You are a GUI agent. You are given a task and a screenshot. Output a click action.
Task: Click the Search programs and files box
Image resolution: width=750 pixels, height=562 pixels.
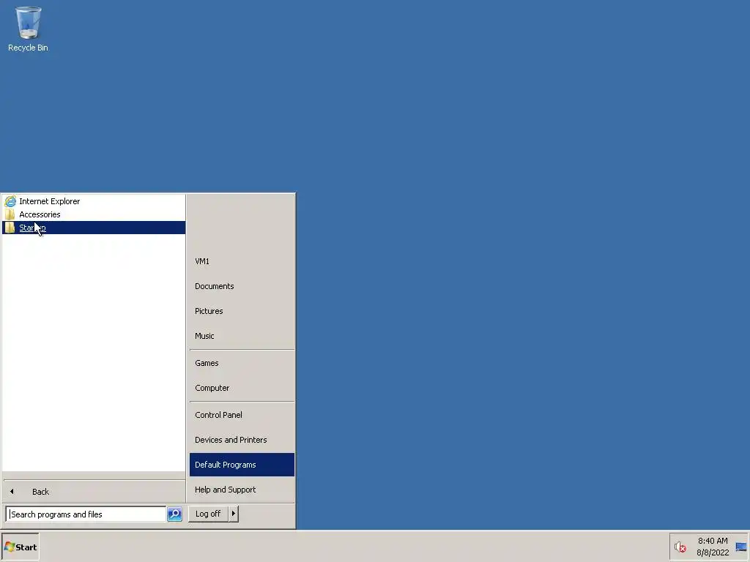86,514
